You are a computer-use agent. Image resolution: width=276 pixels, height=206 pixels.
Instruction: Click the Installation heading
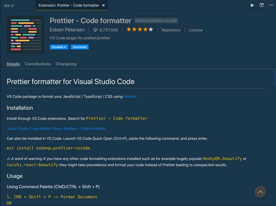[x=20, y=108]
